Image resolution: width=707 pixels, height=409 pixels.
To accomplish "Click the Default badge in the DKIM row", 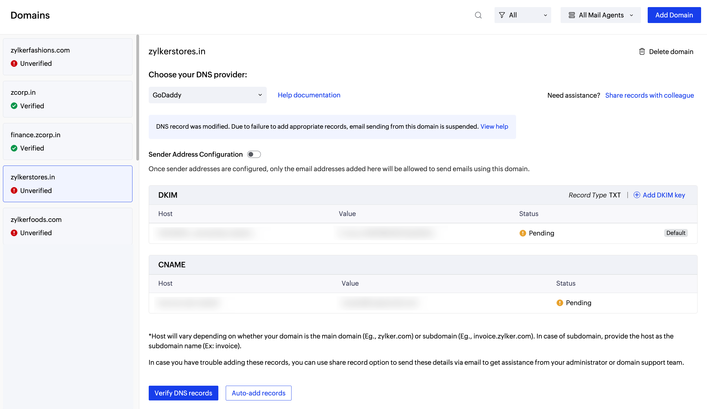I will click(x=676, y=233).
